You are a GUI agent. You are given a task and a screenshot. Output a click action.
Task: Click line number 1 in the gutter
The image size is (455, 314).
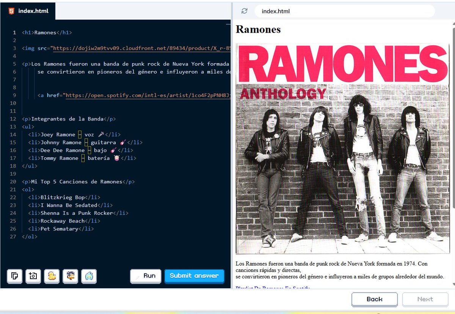14,33
